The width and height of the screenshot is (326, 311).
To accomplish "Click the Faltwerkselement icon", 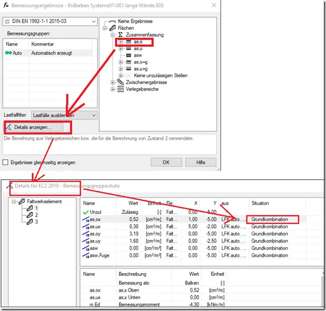I will point(22,201).
